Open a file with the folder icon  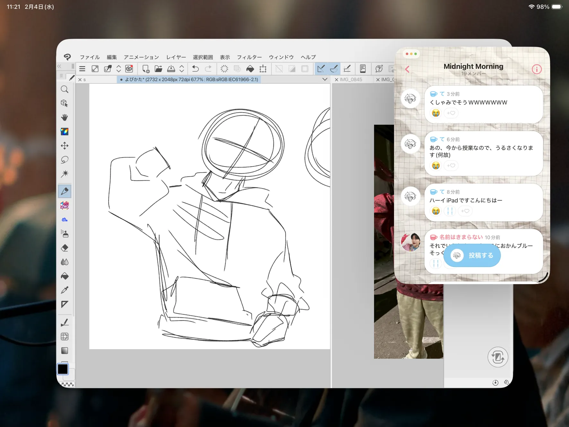point(158,68)
